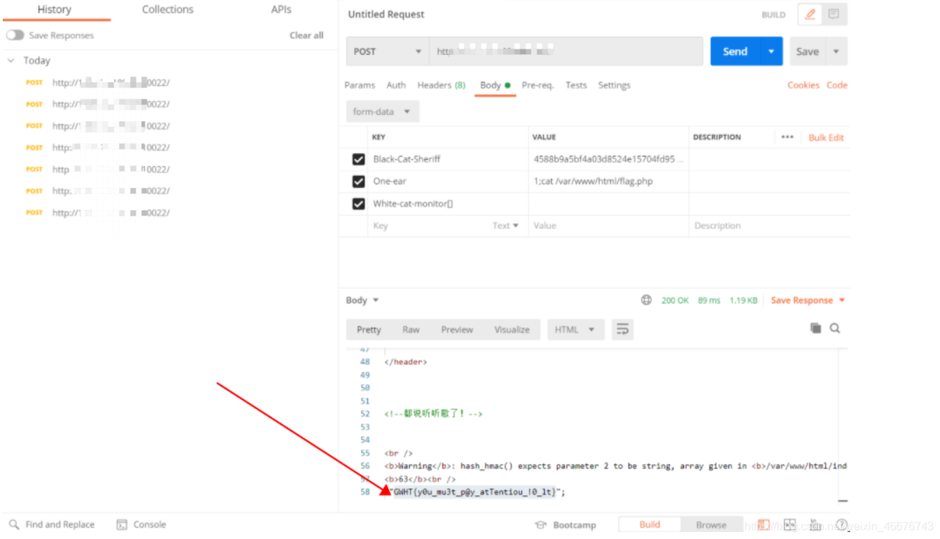Click the Untitled Request title
Screen dimensions: 940x539
(386, 14)
